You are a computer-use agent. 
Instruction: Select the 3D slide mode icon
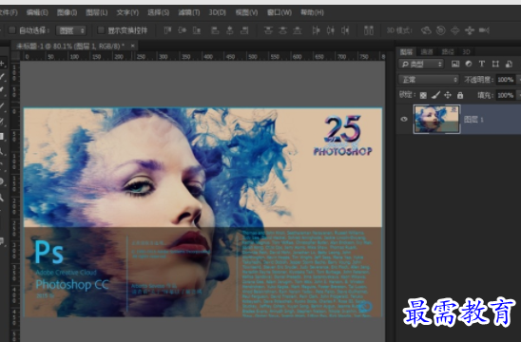click(470, 30)
